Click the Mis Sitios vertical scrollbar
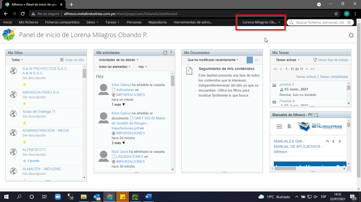 click(84, 122)
